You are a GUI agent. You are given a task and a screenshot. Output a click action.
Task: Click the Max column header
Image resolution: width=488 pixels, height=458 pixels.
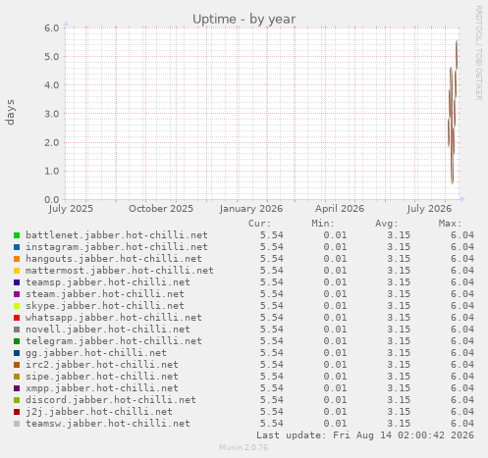pos(450,224)
